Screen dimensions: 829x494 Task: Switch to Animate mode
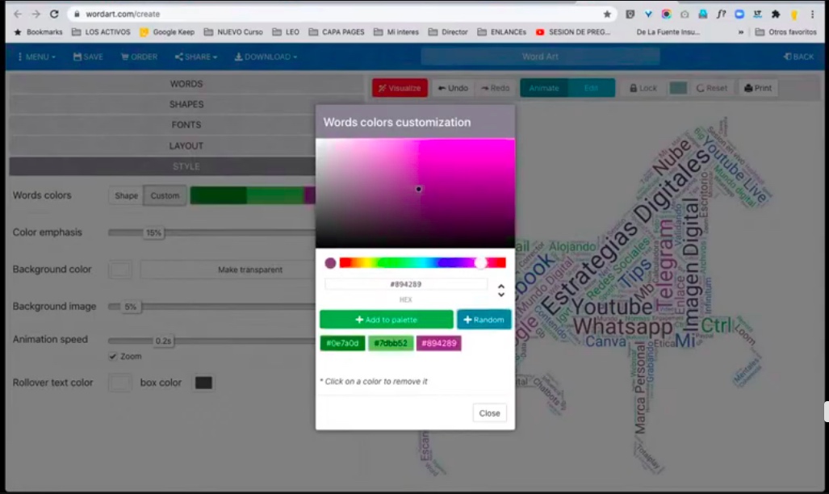pos(544,88)
